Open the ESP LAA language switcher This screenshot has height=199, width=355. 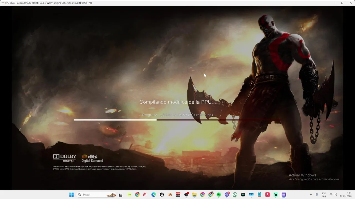[x=324, y=195]
